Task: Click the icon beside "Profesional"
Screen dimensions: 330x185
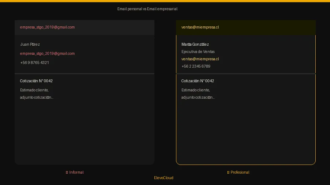Action: (228, 173)
